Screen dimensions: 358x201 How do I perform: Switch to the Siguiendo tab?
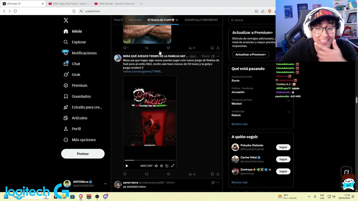pyautogui.click(x=135, y=20)
